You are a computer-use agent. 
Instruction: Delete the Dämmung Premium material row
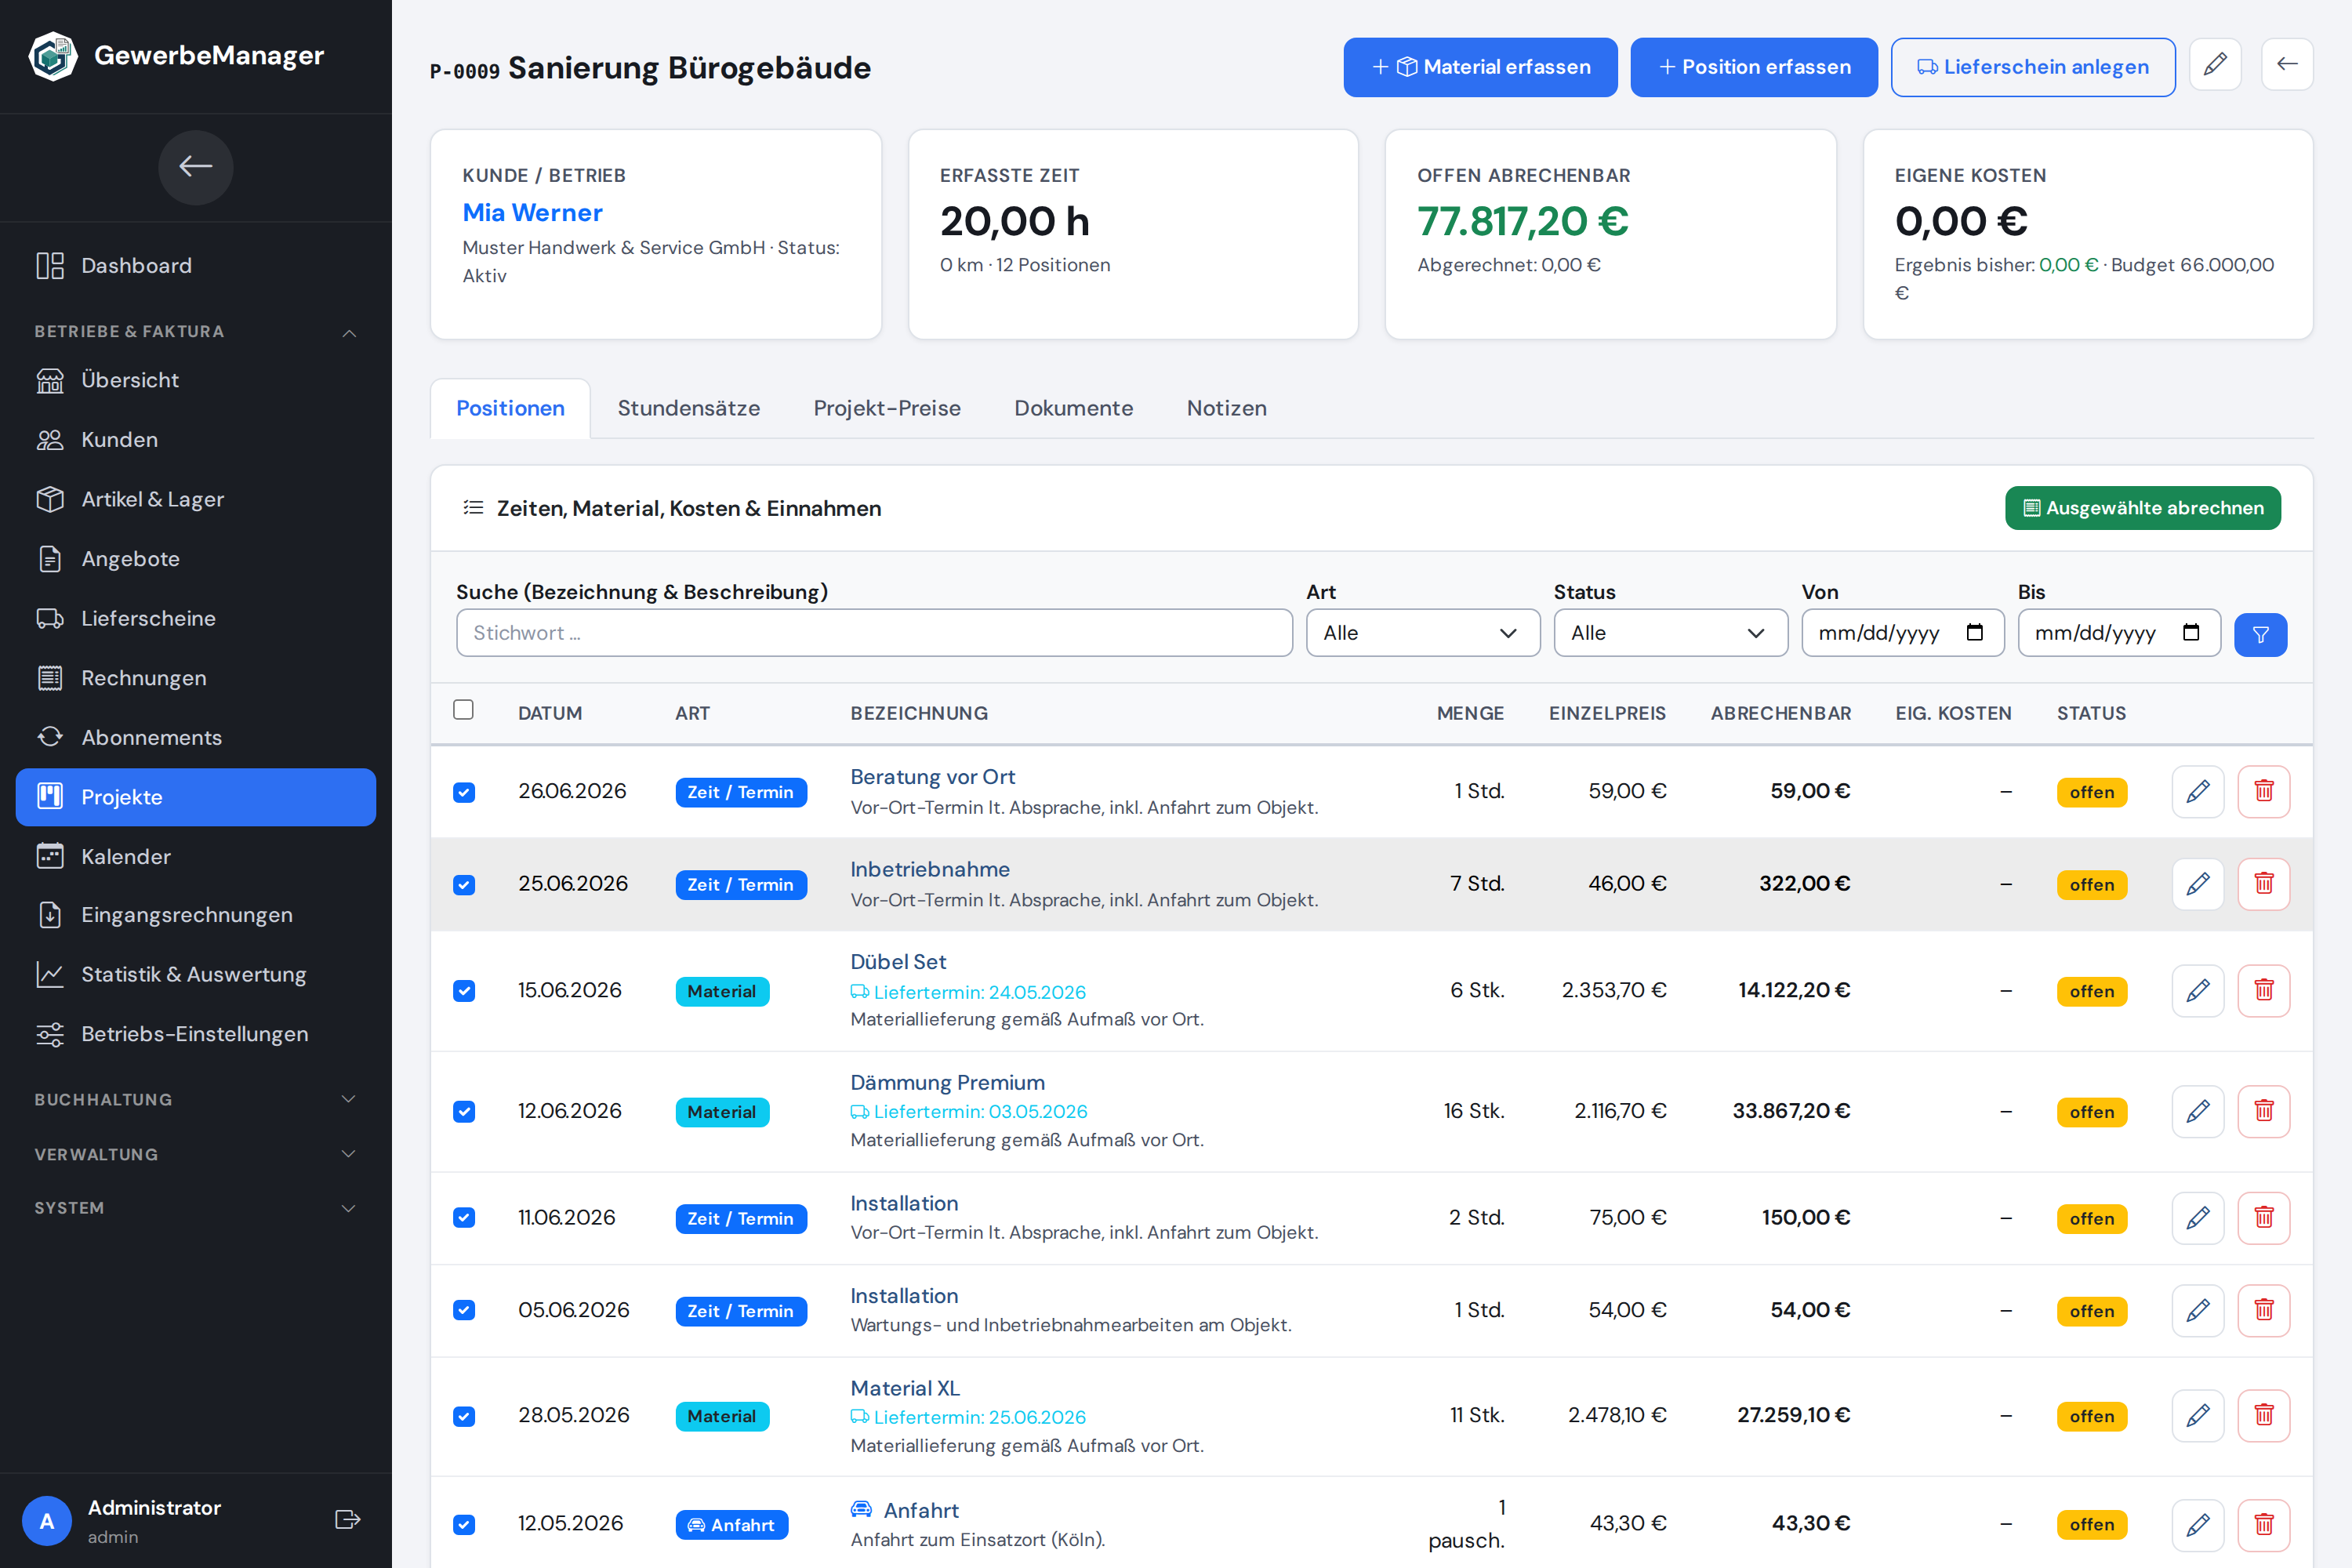tap(2264, 1112)
